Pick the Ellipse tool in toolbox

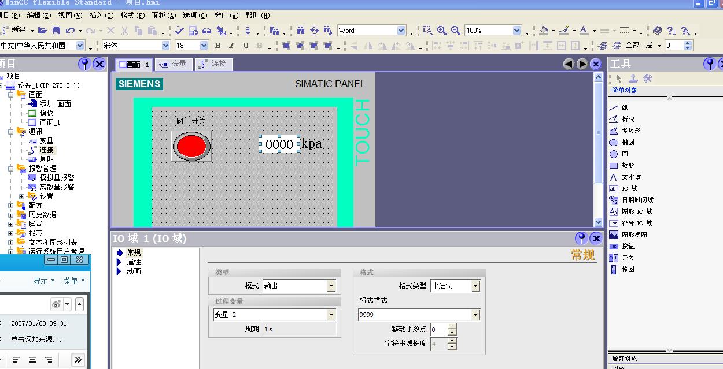622,142
